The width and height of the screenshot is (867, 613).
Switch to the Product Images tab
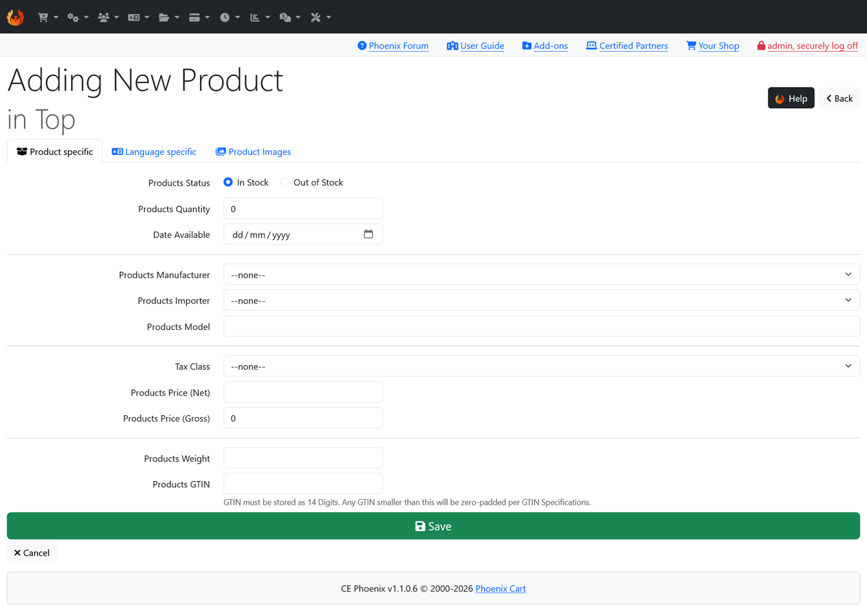point(253,151)
